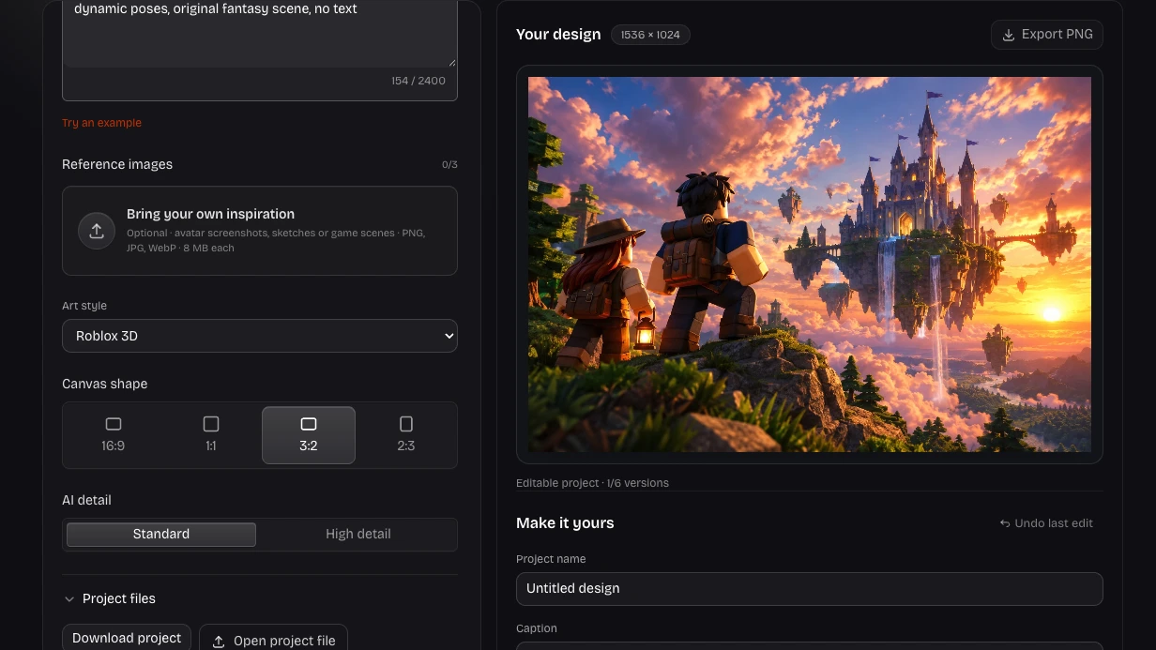This screenshot has width=1156, height=650.
Task: Click Download project button
Action: click(x=127, y=638)
